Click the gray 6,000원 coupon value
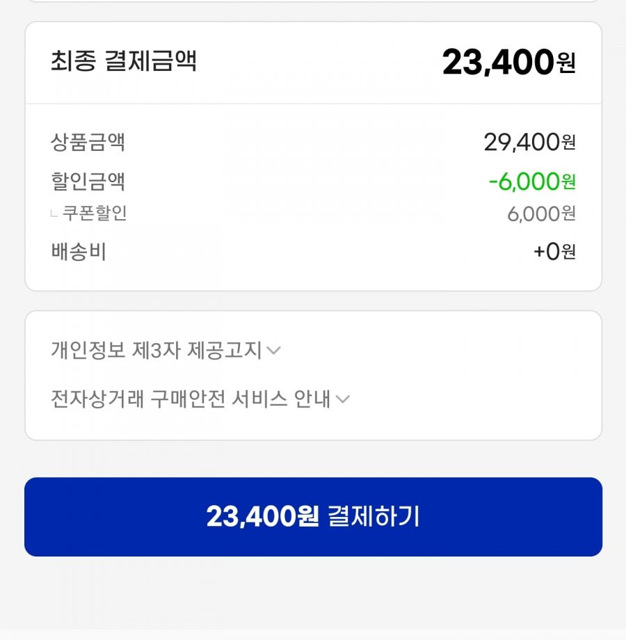The width and height of the screenshot is (626, 640). click(541, 214)
